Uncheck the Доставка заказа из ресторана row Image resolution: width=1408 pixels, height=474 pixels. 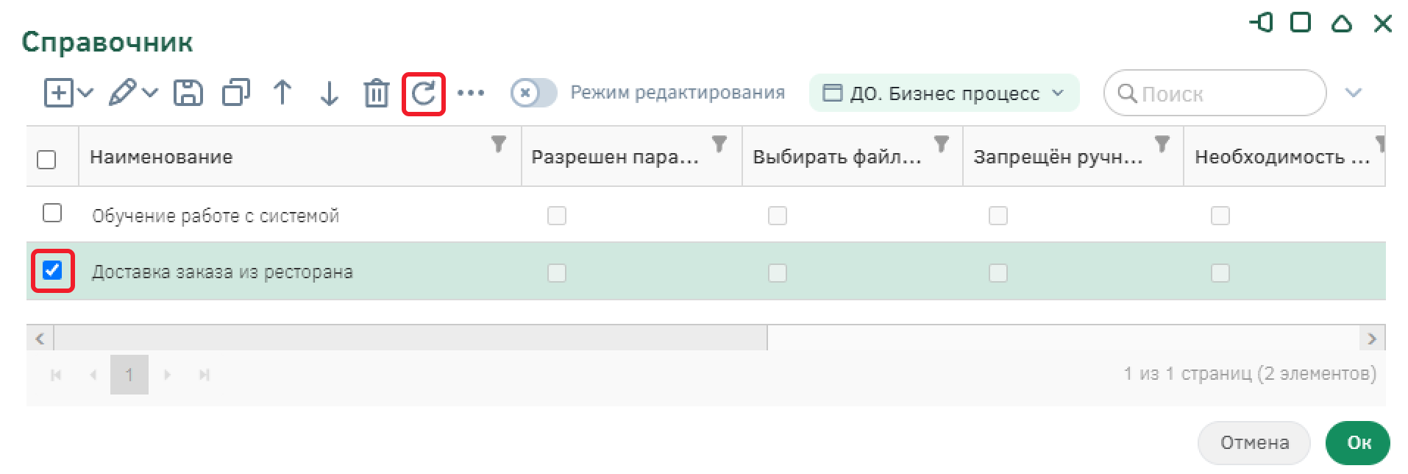52,270
